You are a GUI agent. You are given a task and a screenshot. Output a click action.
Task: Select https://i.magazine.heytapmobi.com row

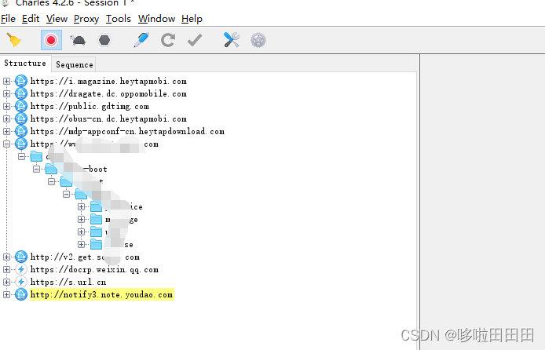[x=108, y=82]
